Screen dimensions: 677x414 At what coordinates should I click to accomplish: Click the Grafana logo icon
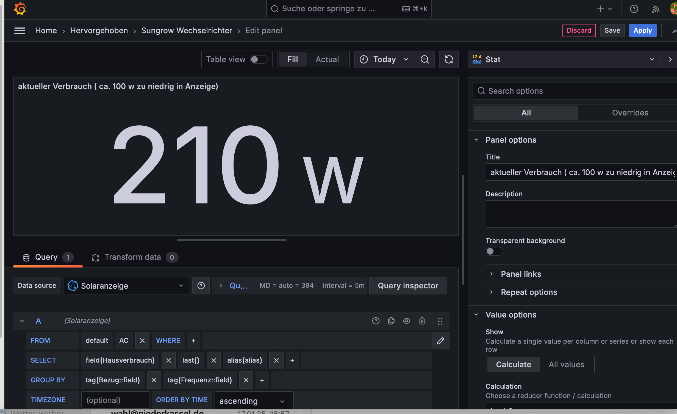click(20, 9)
